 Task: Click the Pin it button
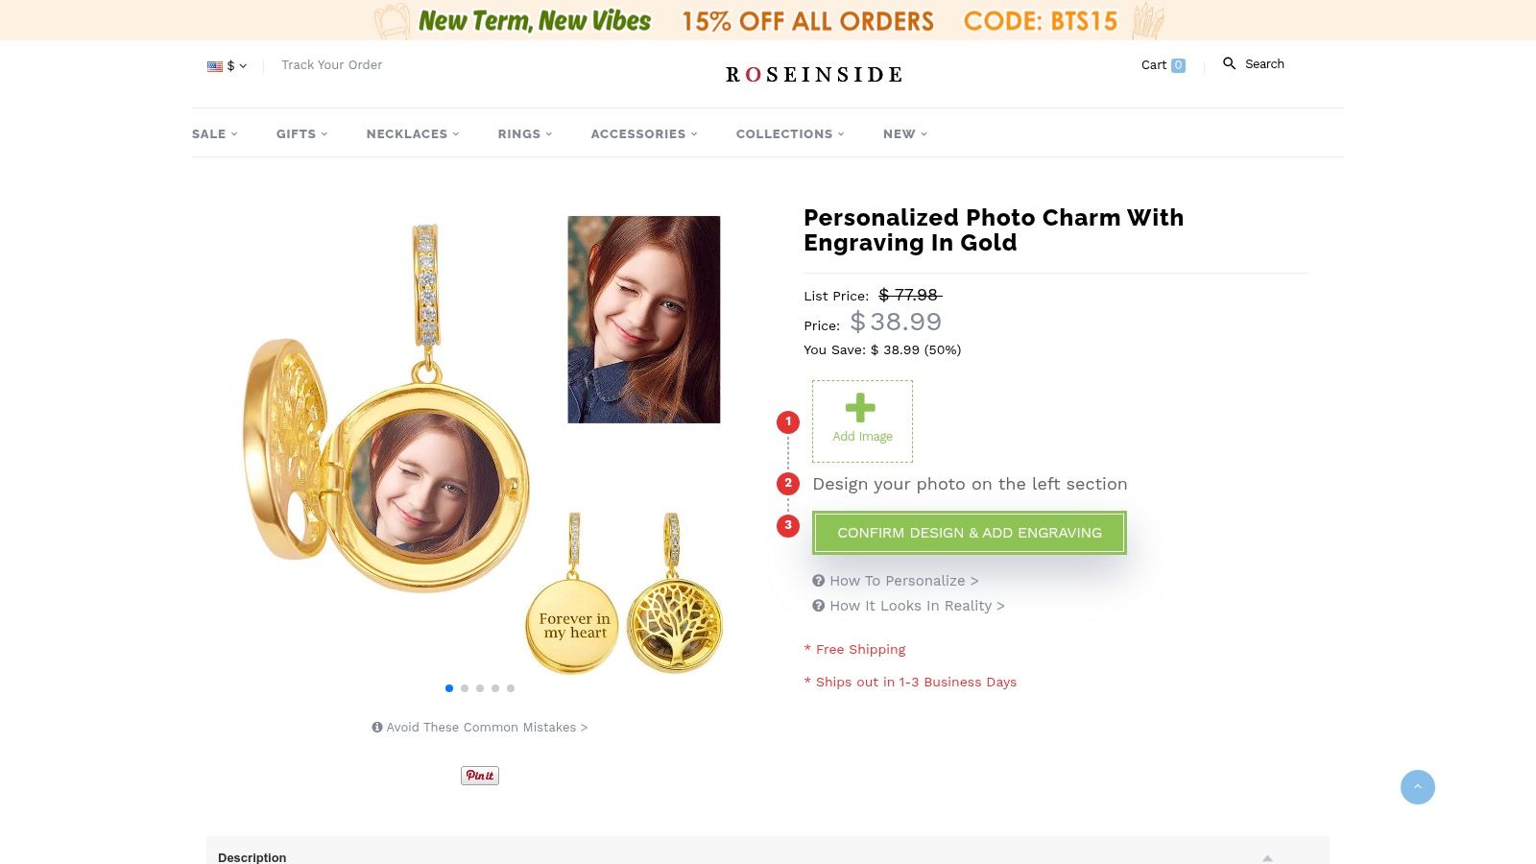480,776
